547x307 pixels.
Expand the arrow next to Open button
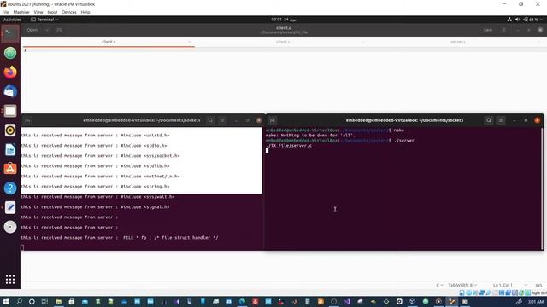pyautogui.click(x=46, y=30)
